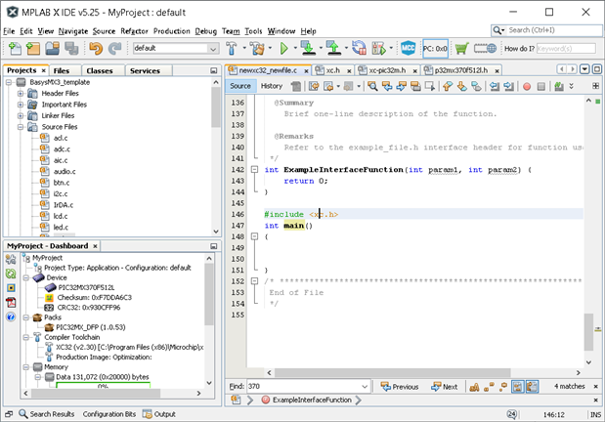Collapse the Source Files folder

(x=21, y=127)
